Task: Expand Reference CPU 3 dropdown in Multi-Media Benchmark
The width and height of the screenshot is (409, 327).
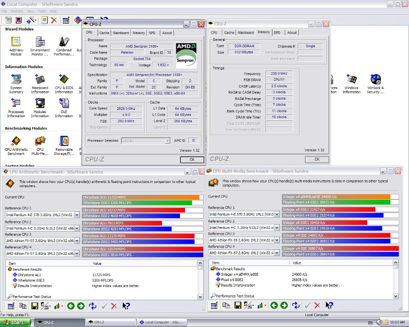Action: 277,240
